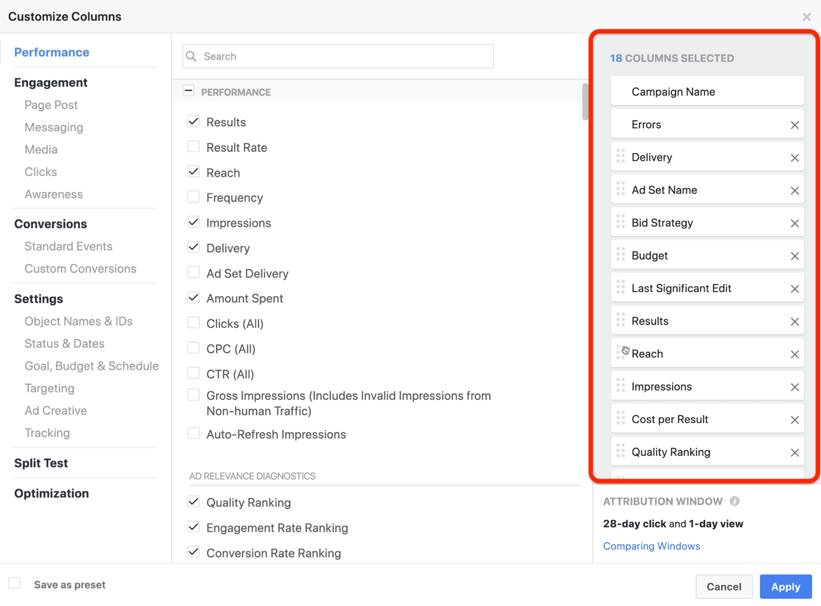Screen dimensions: 821x606
Task: Click inside the Search field
Action: pyautogui.click(x=338, y=56)
